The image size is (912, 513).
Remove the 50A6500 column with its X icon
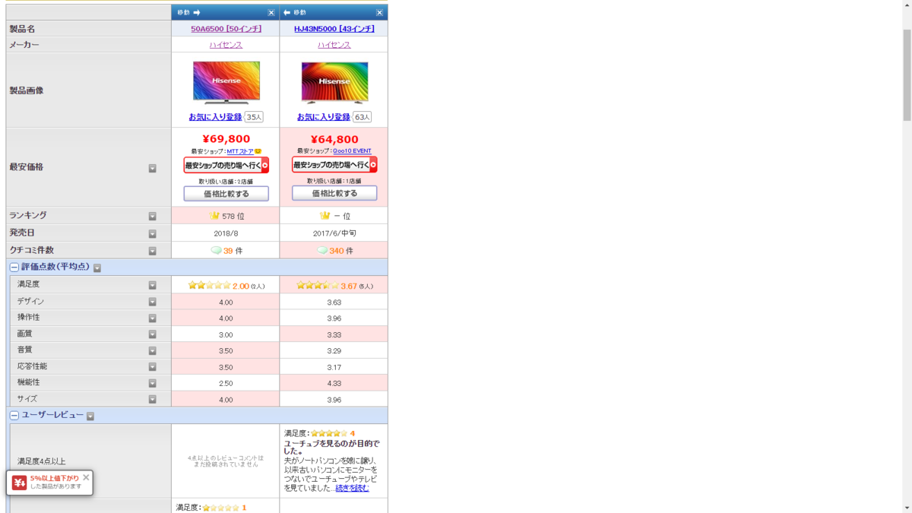tap(271, 13)
